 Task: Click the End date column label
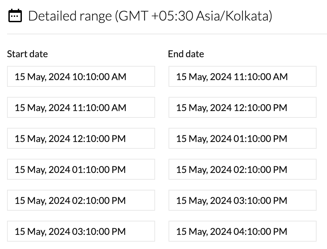tap(186, 54)
